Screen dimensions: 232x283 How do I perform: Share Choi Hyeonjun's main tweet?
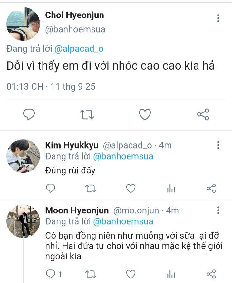click(x=203, y=114)
